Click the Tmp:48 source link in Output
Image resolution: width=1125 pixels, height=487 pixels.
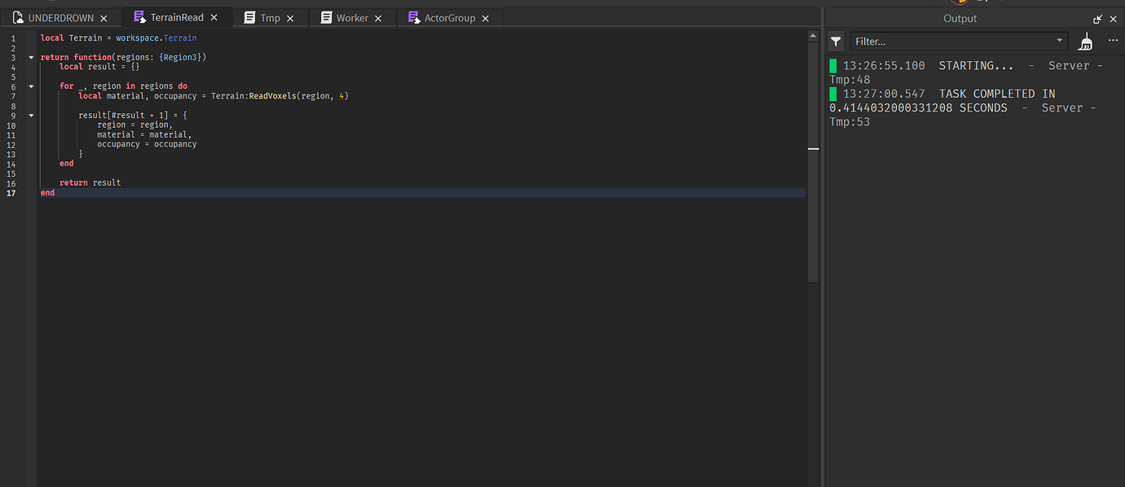point(849,79)
